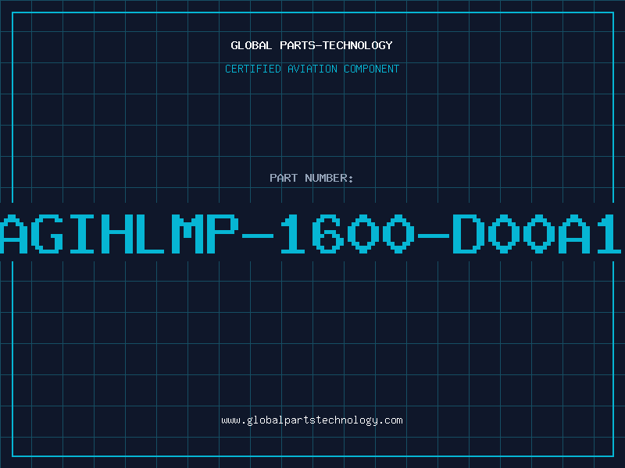Click the GLOBAL PARTS-TECHNOLOGY heading
The width and height of the screenshot is (625, 468).
tap(312, 45)
